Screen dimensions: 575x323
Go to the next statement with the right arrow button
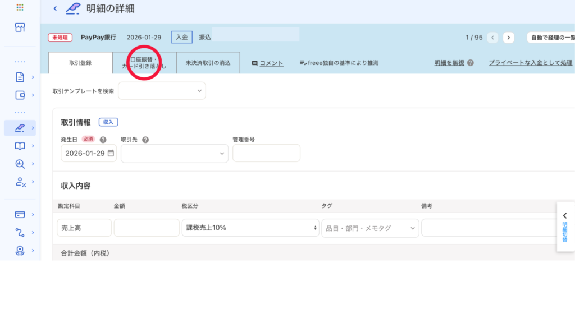click(x=508, y=38)
